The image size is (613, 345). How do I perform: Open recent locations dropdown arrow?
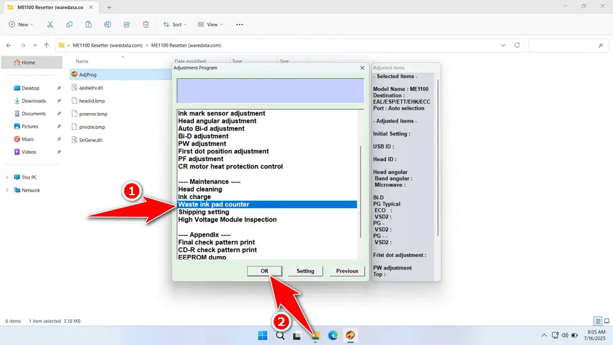pos(35,45)
